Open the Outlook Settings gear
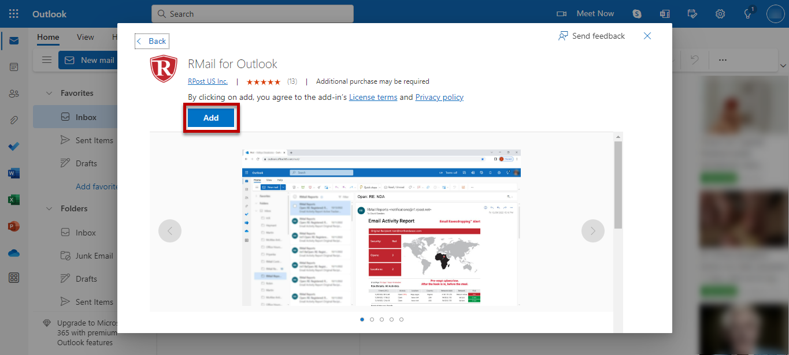Image resolution: width=789 pixels, height=355 pixels. pos(720,13)
